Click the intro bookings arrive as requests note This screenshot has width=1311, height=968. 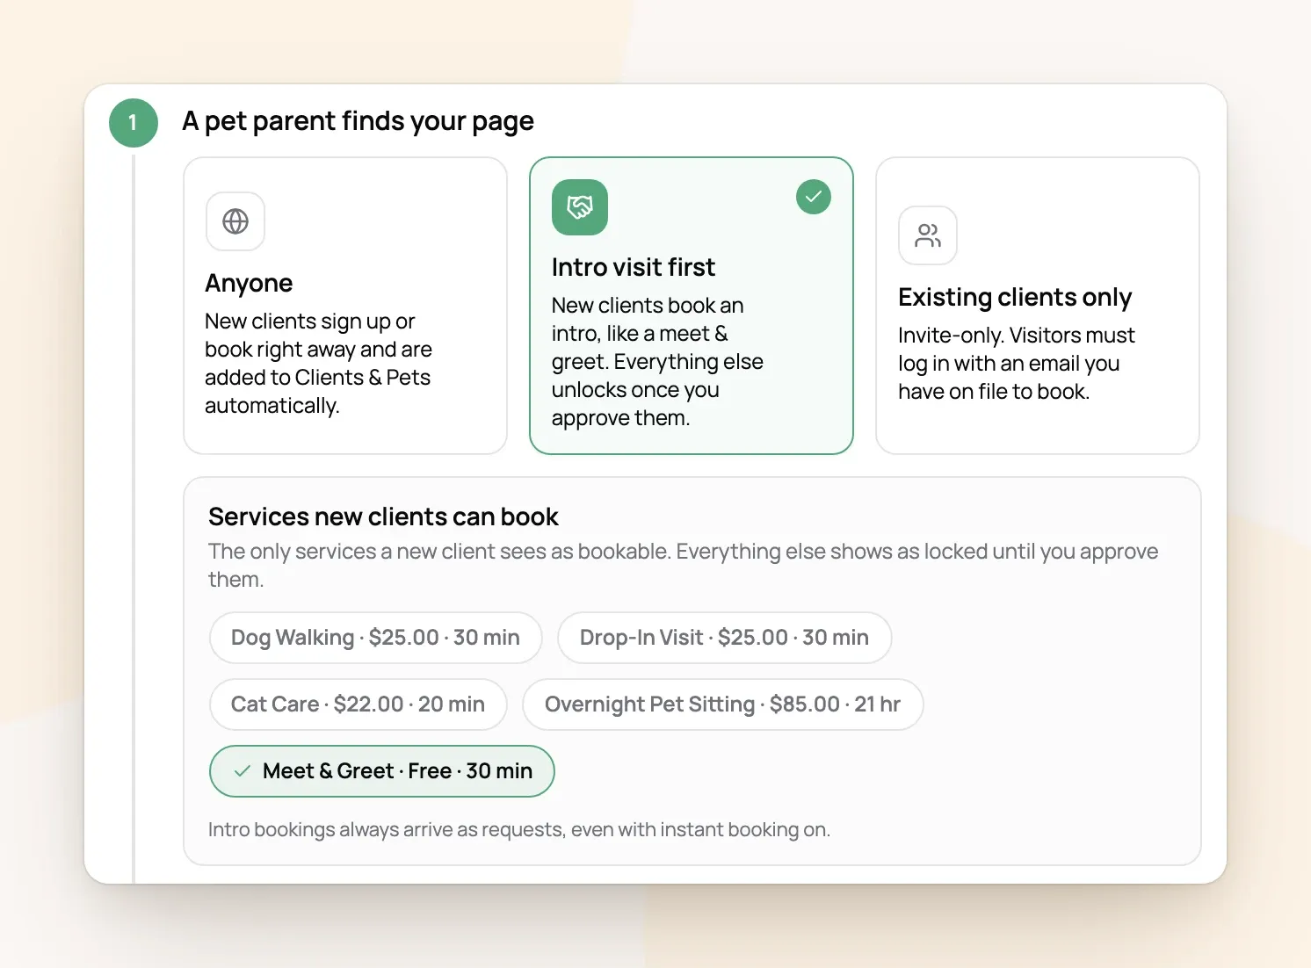(518, 829)
